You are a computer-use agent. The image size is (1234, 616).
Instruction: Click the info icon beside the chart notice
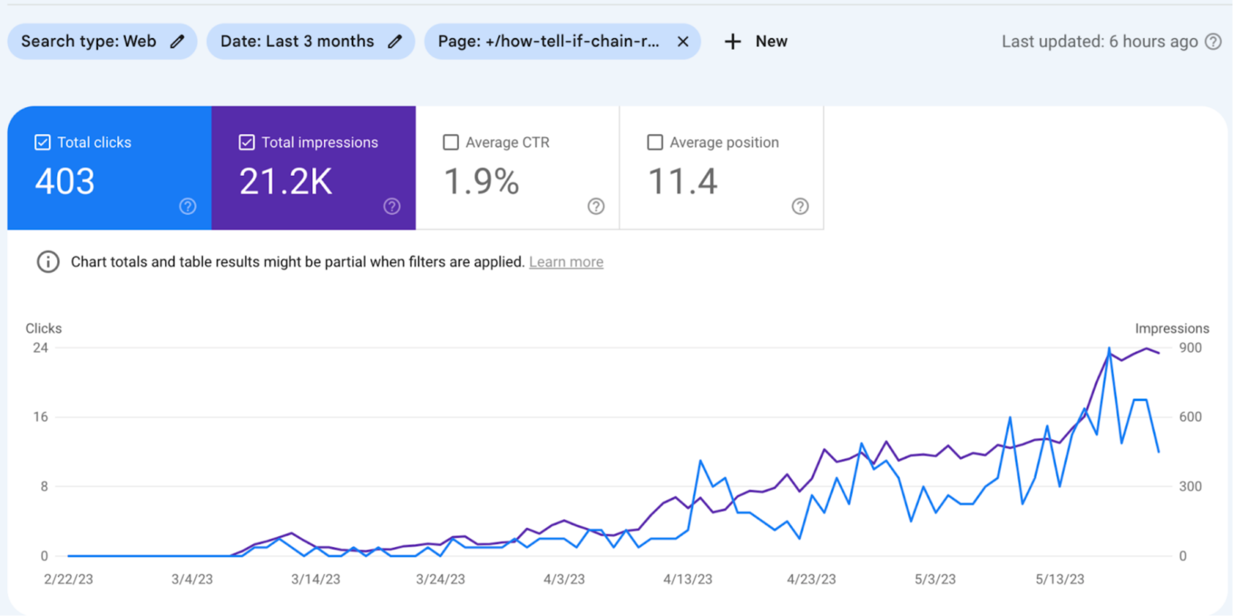(48, 261)
